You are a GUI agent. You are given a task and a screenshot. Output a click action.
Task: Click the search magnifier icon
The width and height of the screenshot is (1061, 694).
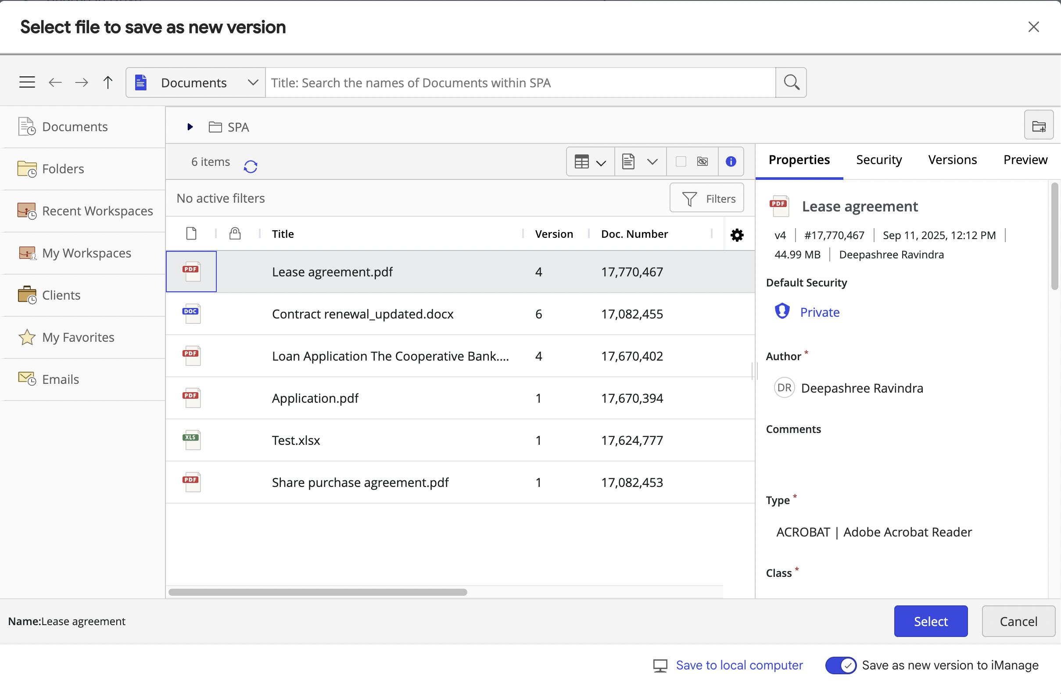click(791, 82)
